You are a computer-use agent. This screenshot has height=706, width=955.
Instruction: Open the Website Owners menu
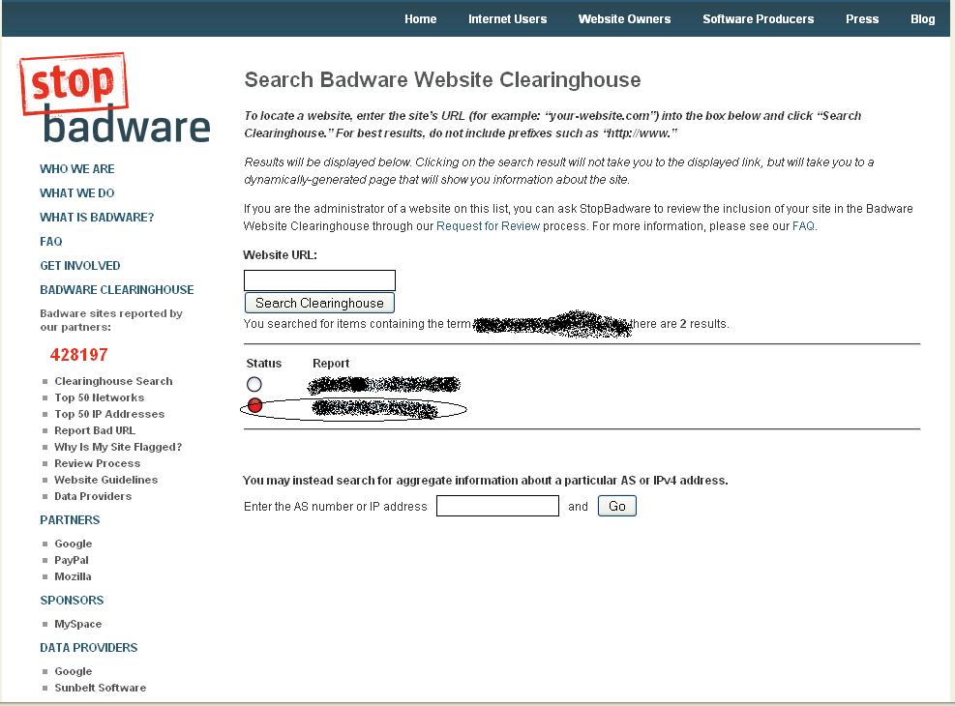point(624,19)
